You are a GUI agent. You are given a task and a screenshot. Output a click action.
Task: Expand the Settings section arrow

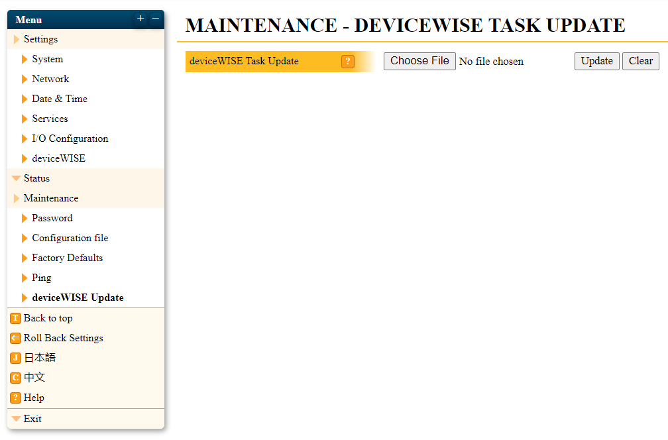click(x=17, y=39)
